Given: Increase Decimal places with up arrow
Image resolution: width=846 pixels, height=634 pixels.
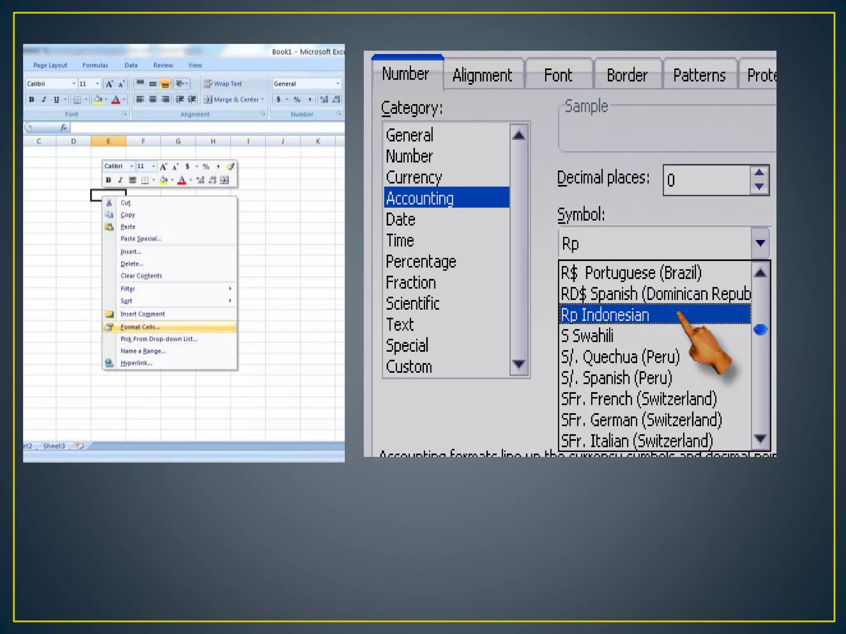Looking at the screenshot, I should [759, 173].
